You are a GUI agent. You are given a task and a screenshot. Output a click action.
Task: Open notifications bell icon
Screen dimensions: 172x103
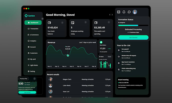click(124, 12)
